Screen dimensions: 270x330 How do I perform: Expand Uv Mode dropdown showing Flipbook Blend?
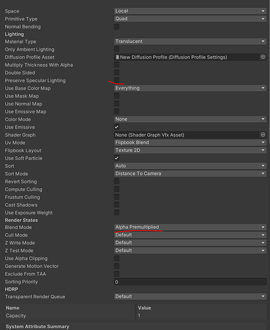191,143
